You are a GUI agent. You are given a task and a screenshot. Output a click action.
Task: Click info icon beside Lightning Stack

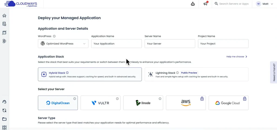coord(177,73)
